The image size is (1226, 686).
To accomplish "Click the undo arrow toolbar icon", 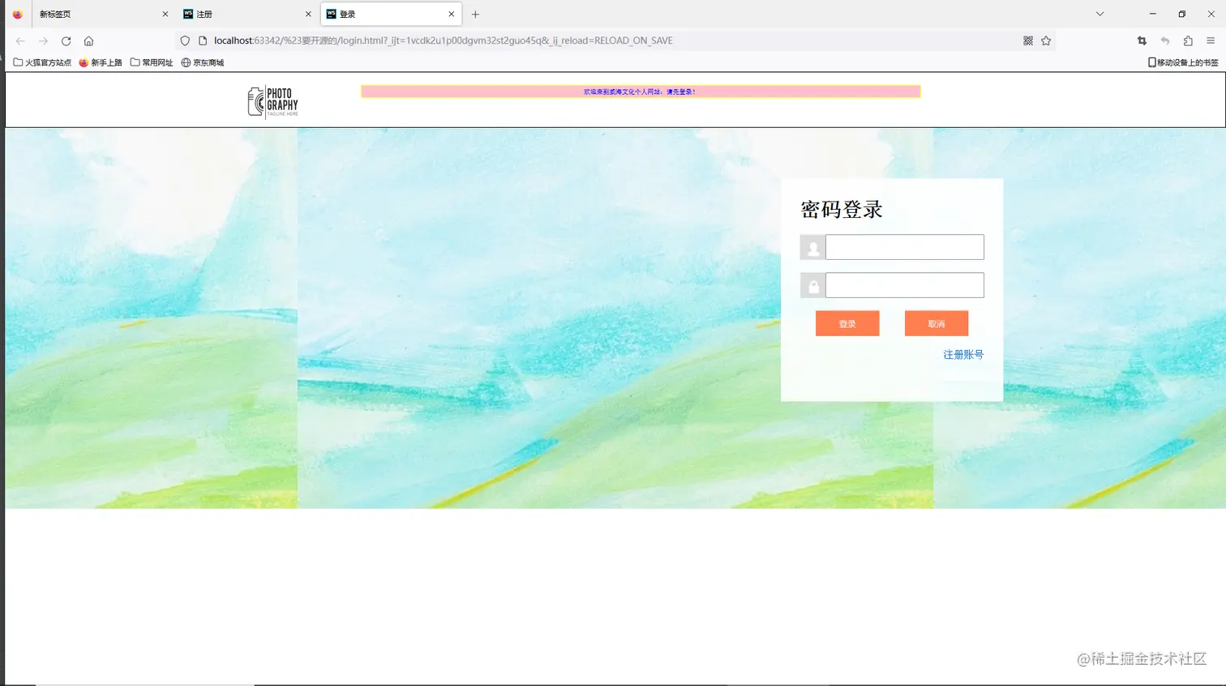I will 1165,40.
